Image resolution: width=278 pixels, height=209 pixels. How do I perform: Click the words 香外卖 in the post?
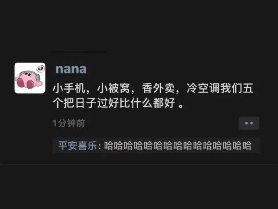[x=158, y=88]
